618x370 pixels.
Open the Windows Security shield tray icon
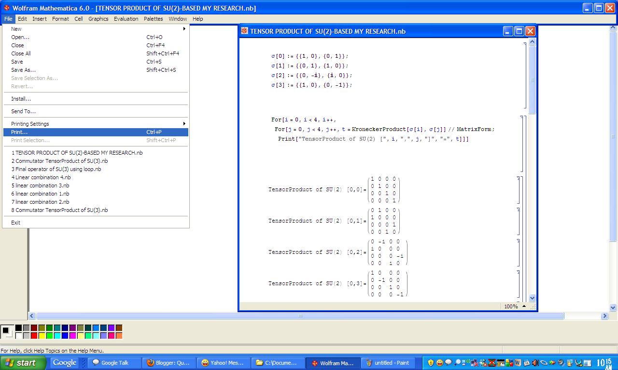click(431, 363)
